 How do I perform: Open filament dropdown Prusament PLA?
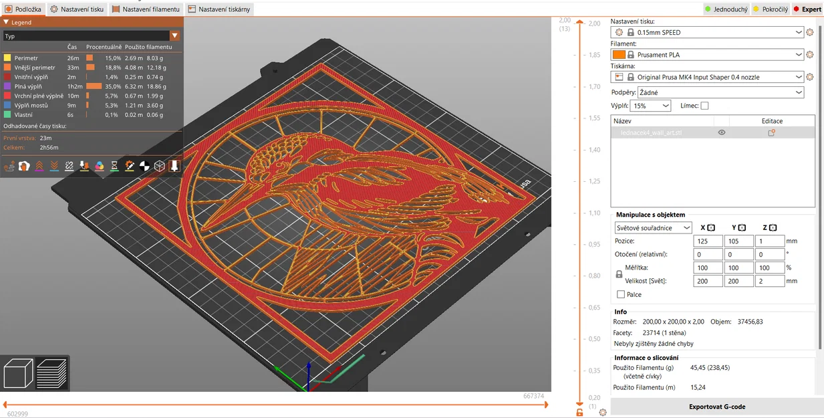[x=708, y=55]
